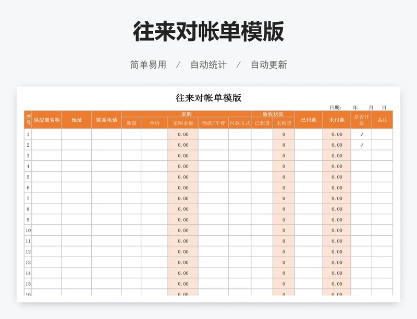
Task: Select the 地址 column header
Action: pos(77,120)
